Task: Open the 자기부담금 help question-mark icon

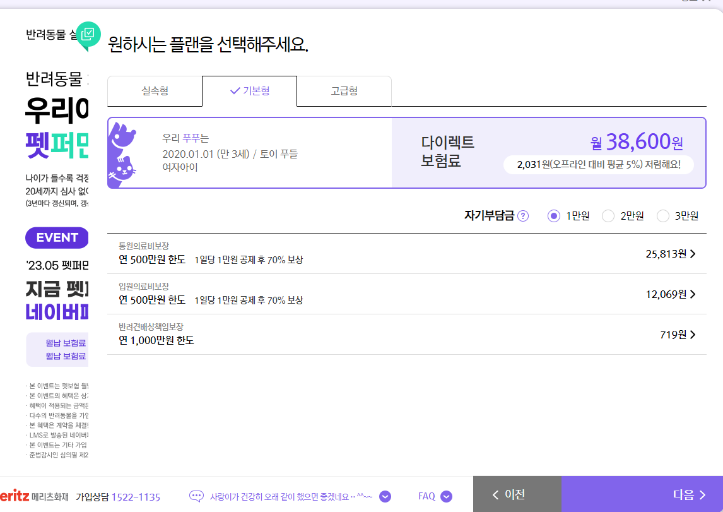Action: pos(523,216)
